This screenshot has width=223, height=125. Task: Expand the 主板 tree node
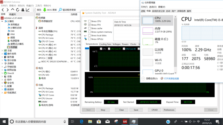(x=2, y=50)
